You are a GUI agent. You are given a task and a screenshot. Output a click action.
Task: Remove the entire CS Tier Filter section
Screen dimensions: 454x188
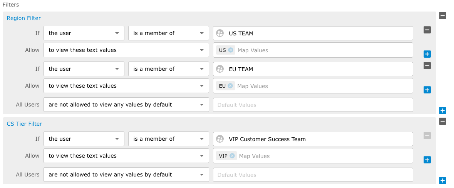(442, 121)
